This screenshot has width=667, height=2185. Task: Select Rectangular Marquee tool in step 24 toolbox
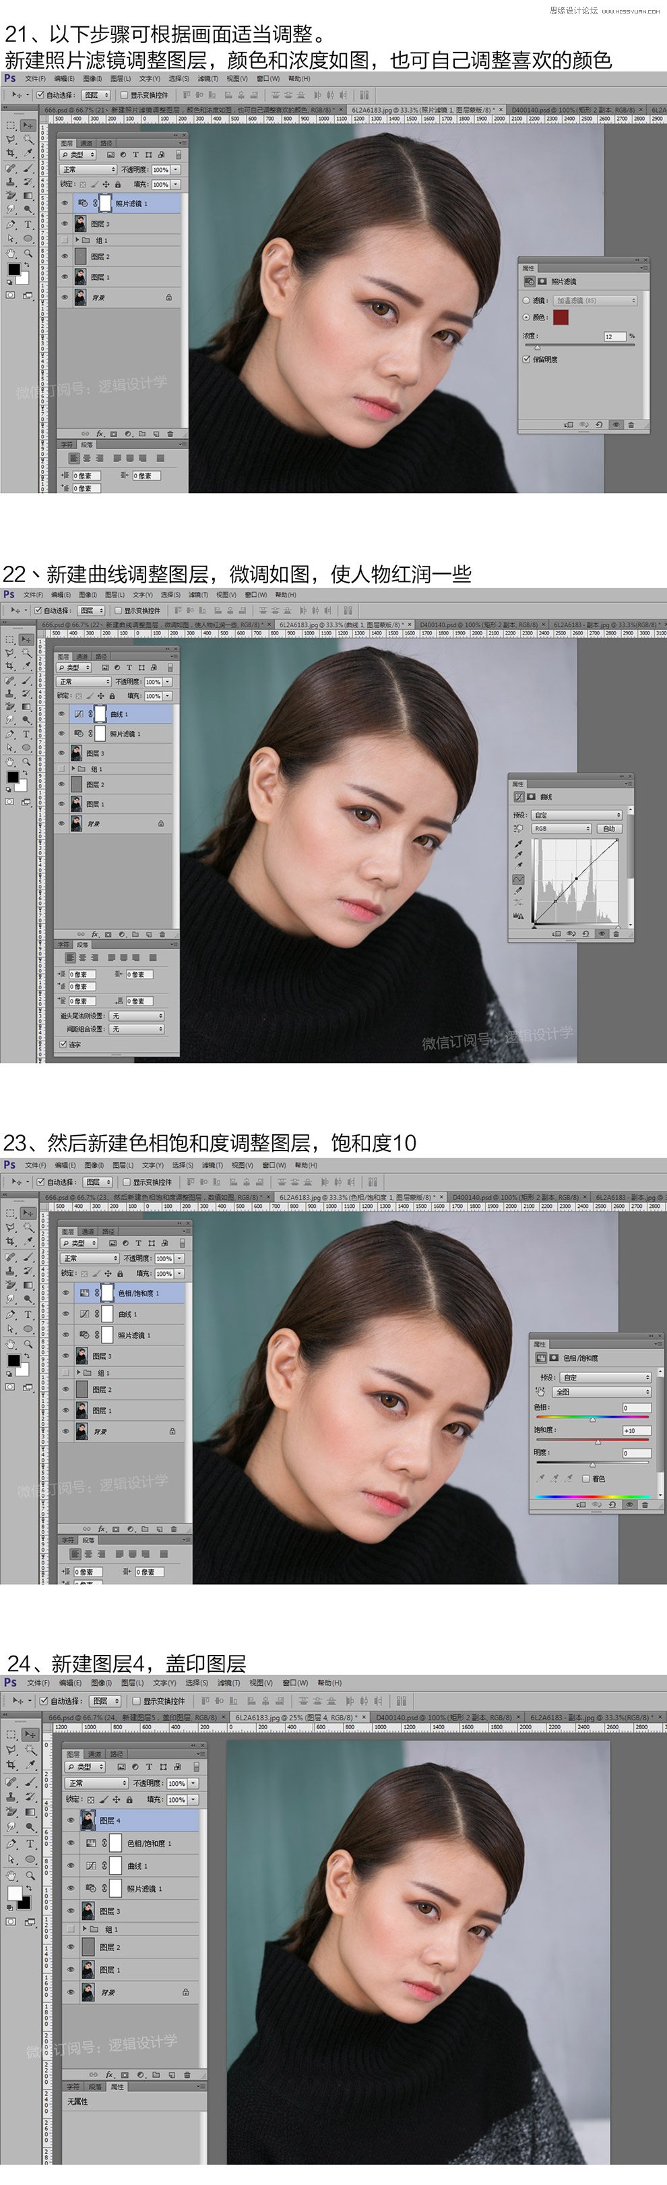(x=11, y=1735)
